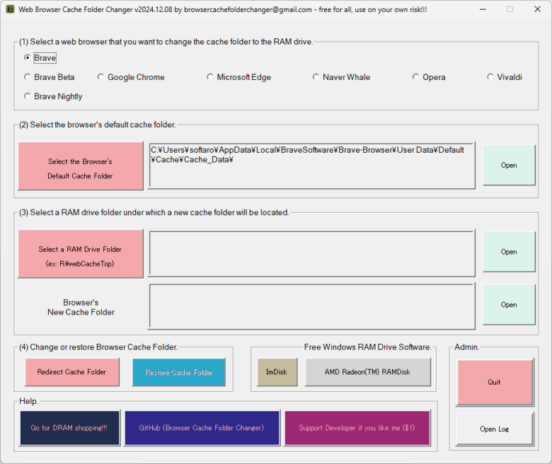Image resolution: width=552 pixels, height=464 pixels.
Task: Click the Restore Cache Folder button
Action: pyautogui.click(x=179, y=372)
